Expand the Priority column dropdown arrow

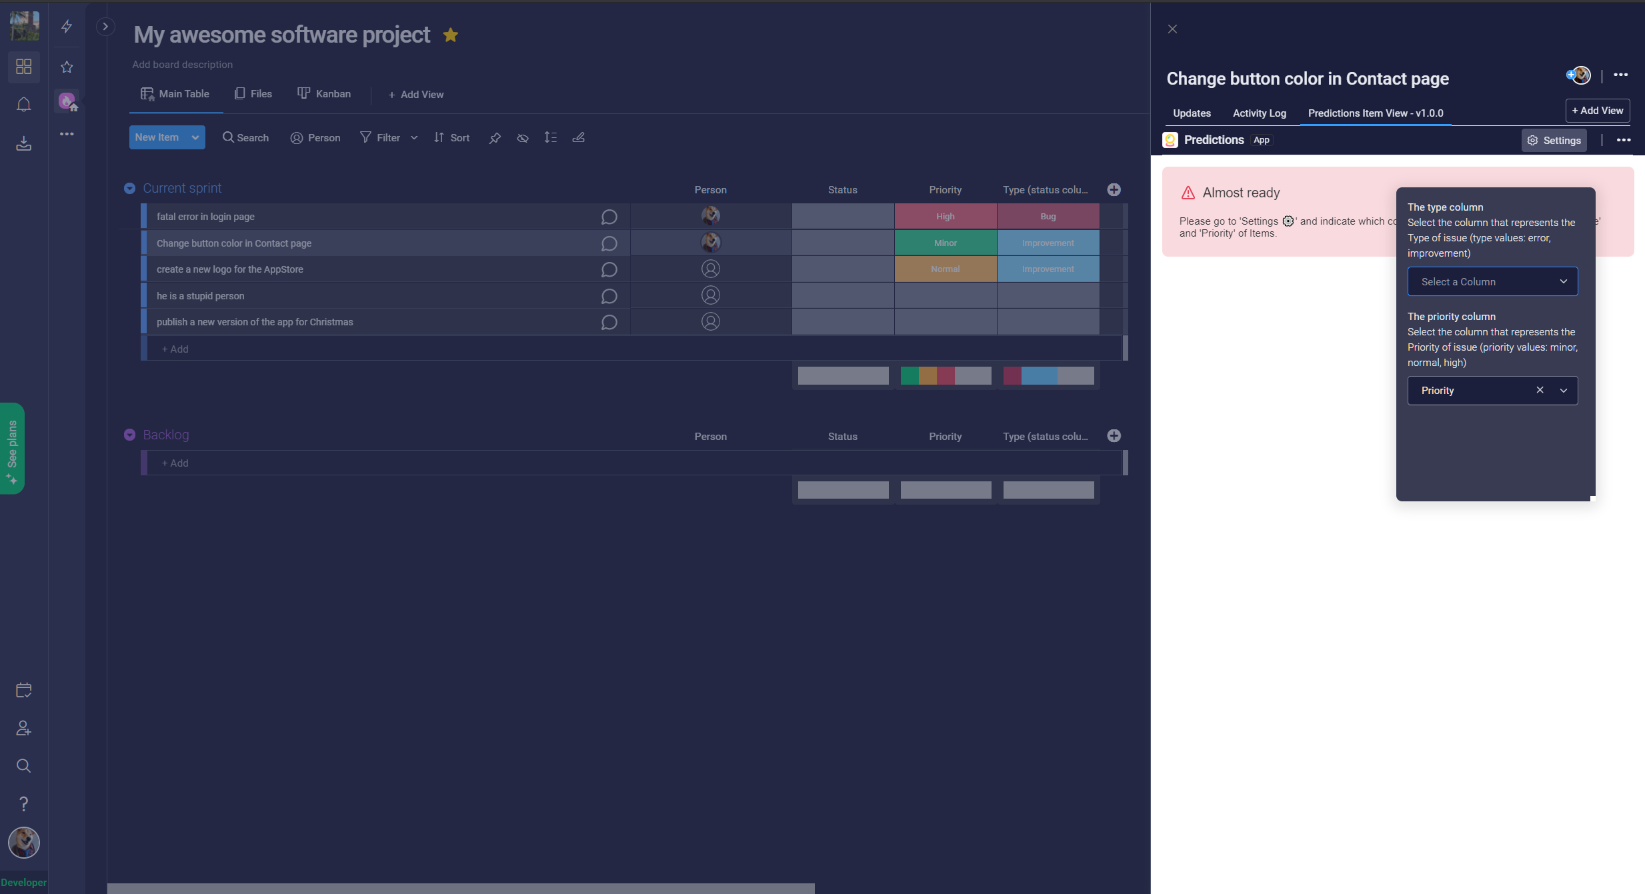[x=1564, y=391]
